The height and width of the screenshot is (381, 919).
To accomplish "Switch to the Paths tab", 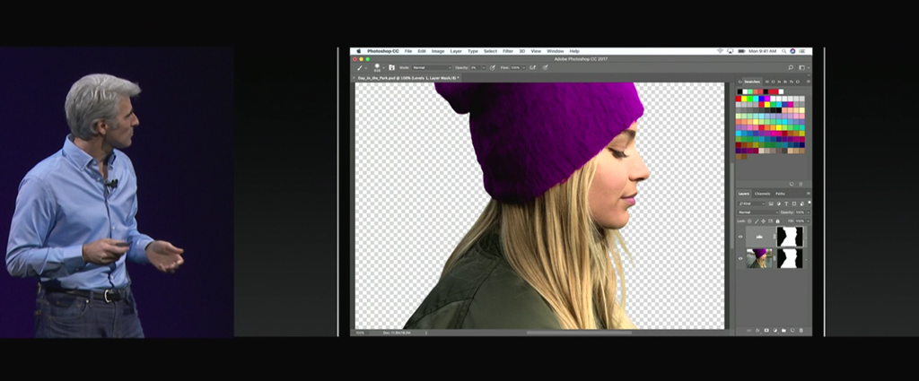I will (780, 194).
